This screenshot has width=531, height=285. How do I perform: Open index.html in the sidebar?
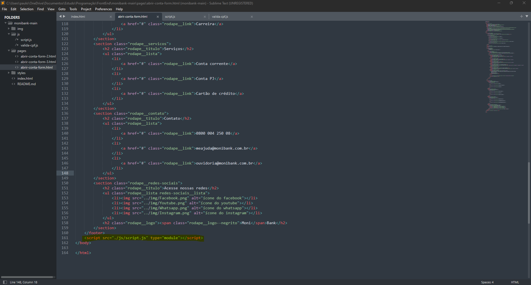pyautogui.click(x=25, y=79)
